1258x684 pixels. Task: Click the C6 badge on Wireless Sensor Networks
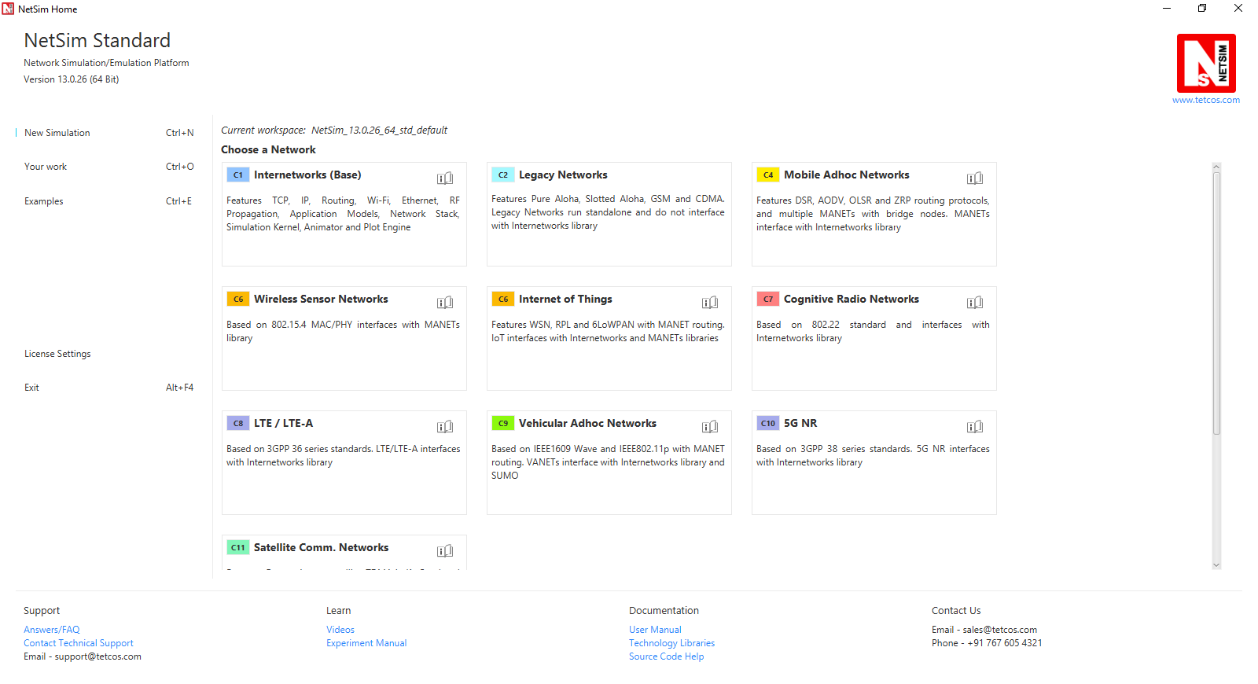(x=238, y=299)
